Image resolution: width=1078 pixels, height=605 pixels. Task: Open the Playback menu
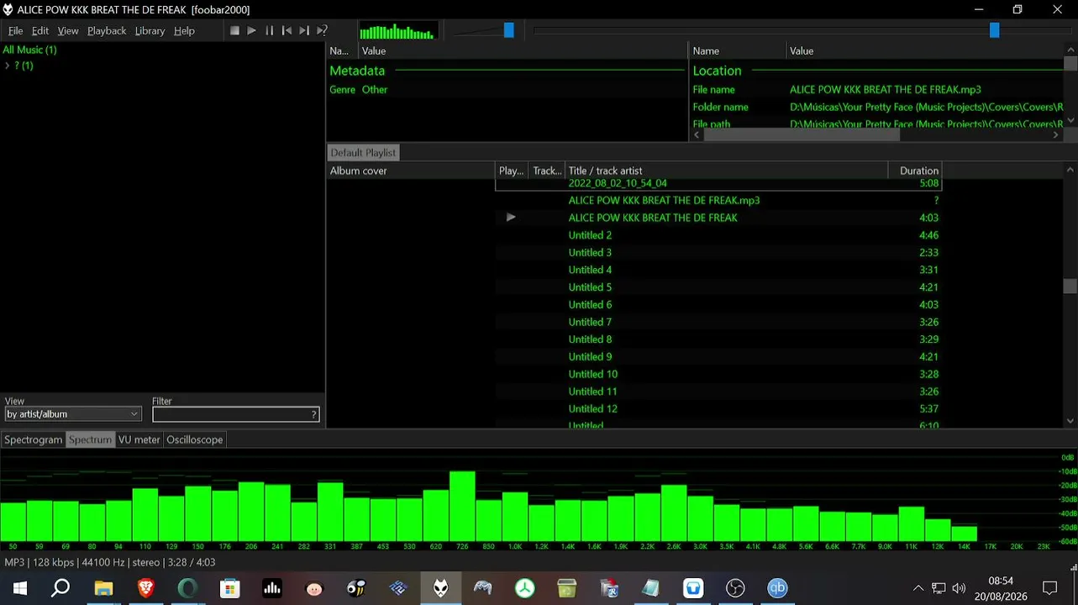(x=107, y=31)
